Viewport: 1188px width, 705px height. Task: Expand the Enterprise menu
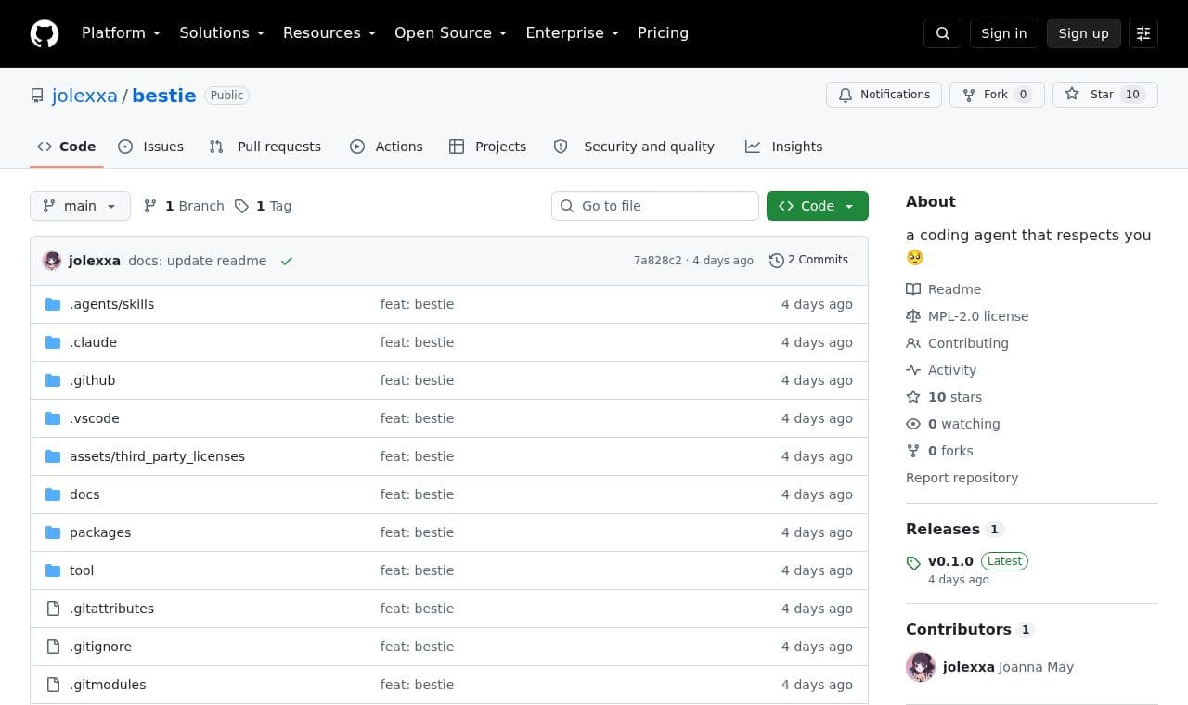click(572, 32)
